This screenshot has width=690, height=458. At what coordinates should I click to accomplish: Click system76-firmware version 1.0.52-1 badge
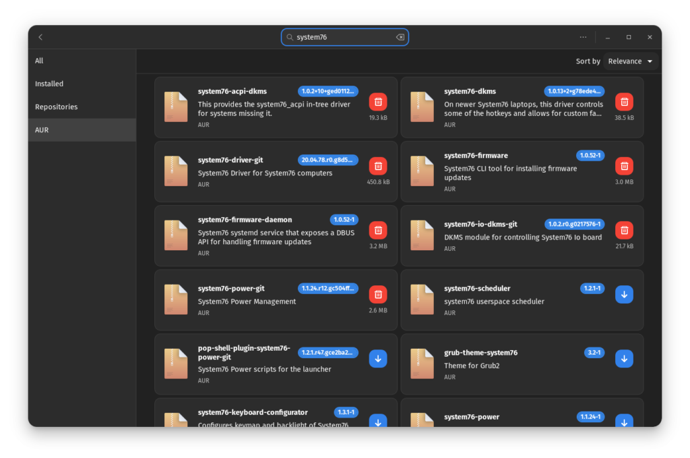coord(590,156)
